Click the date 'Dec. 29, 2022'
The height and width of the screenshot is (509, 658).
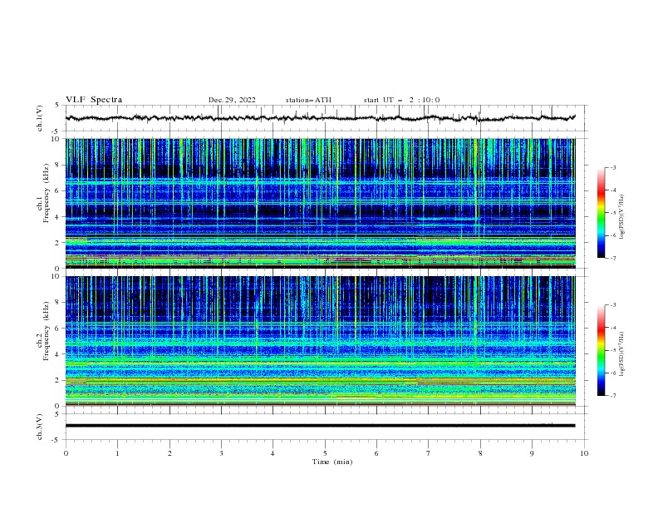point(232,100)
